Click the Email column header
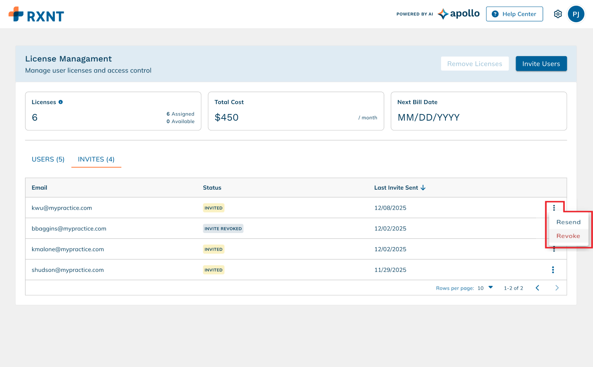The height and width of the screenshot is (367, 593). tap(39, 187)
